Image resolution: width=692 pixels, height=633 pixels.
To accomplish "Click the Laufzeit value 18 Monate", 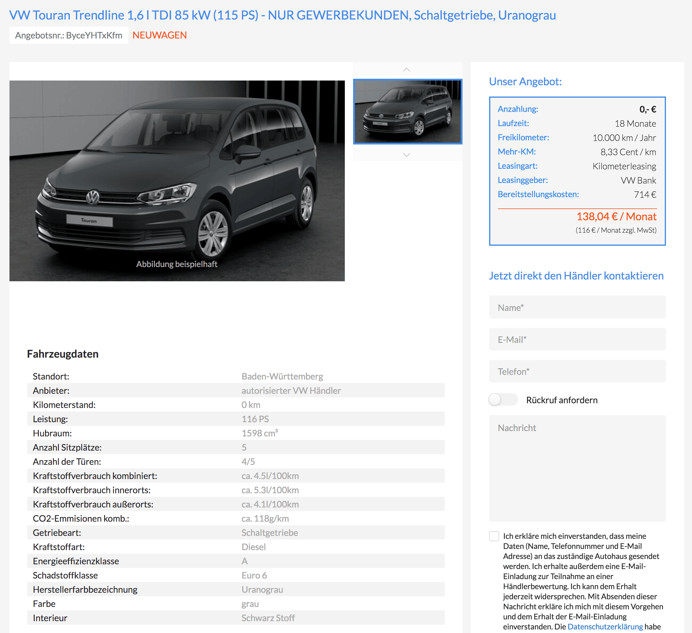I will [635, 123].
